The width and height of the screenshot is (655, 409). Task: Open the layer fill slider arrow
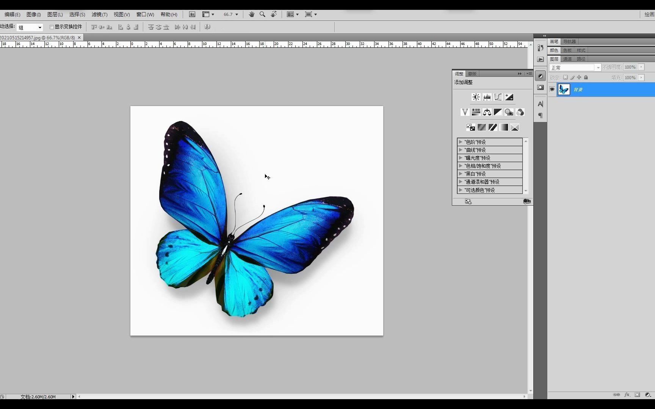(641, 78)
